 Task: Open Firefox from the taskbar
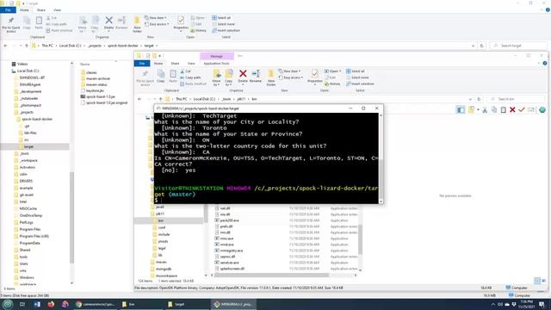pos(51,304)
